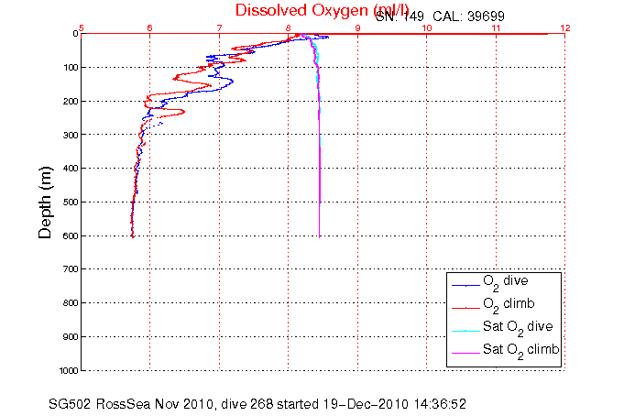
Task: Click the depth tick label "300"
Action: tap(71, 135)
